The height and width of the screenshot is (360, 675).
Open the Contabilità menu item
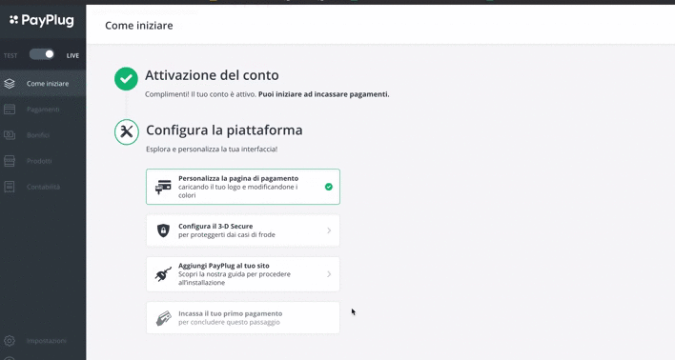(x=43, y=187)
